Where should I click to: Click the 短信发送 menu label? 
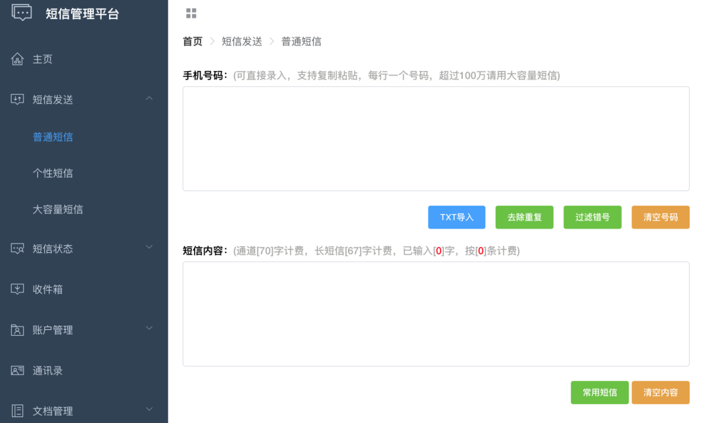(x=53, y=100)
